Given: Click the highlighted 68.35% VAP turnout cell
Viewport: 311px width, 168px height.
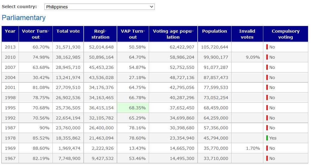Looking at the screenshot, I should tap(133, 108).
